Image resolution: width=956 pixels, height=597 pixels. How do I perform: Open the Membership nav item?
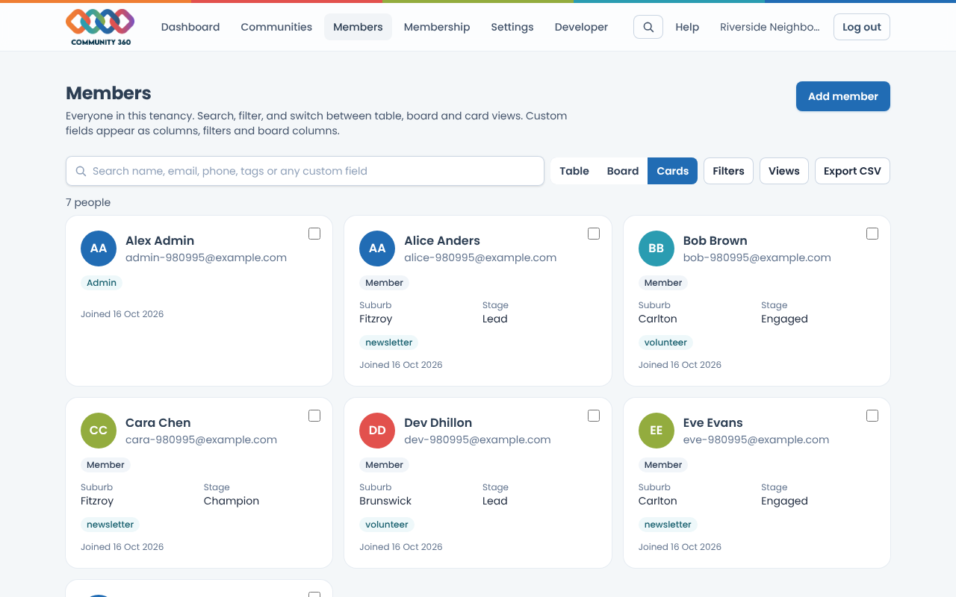pos(437,27)
